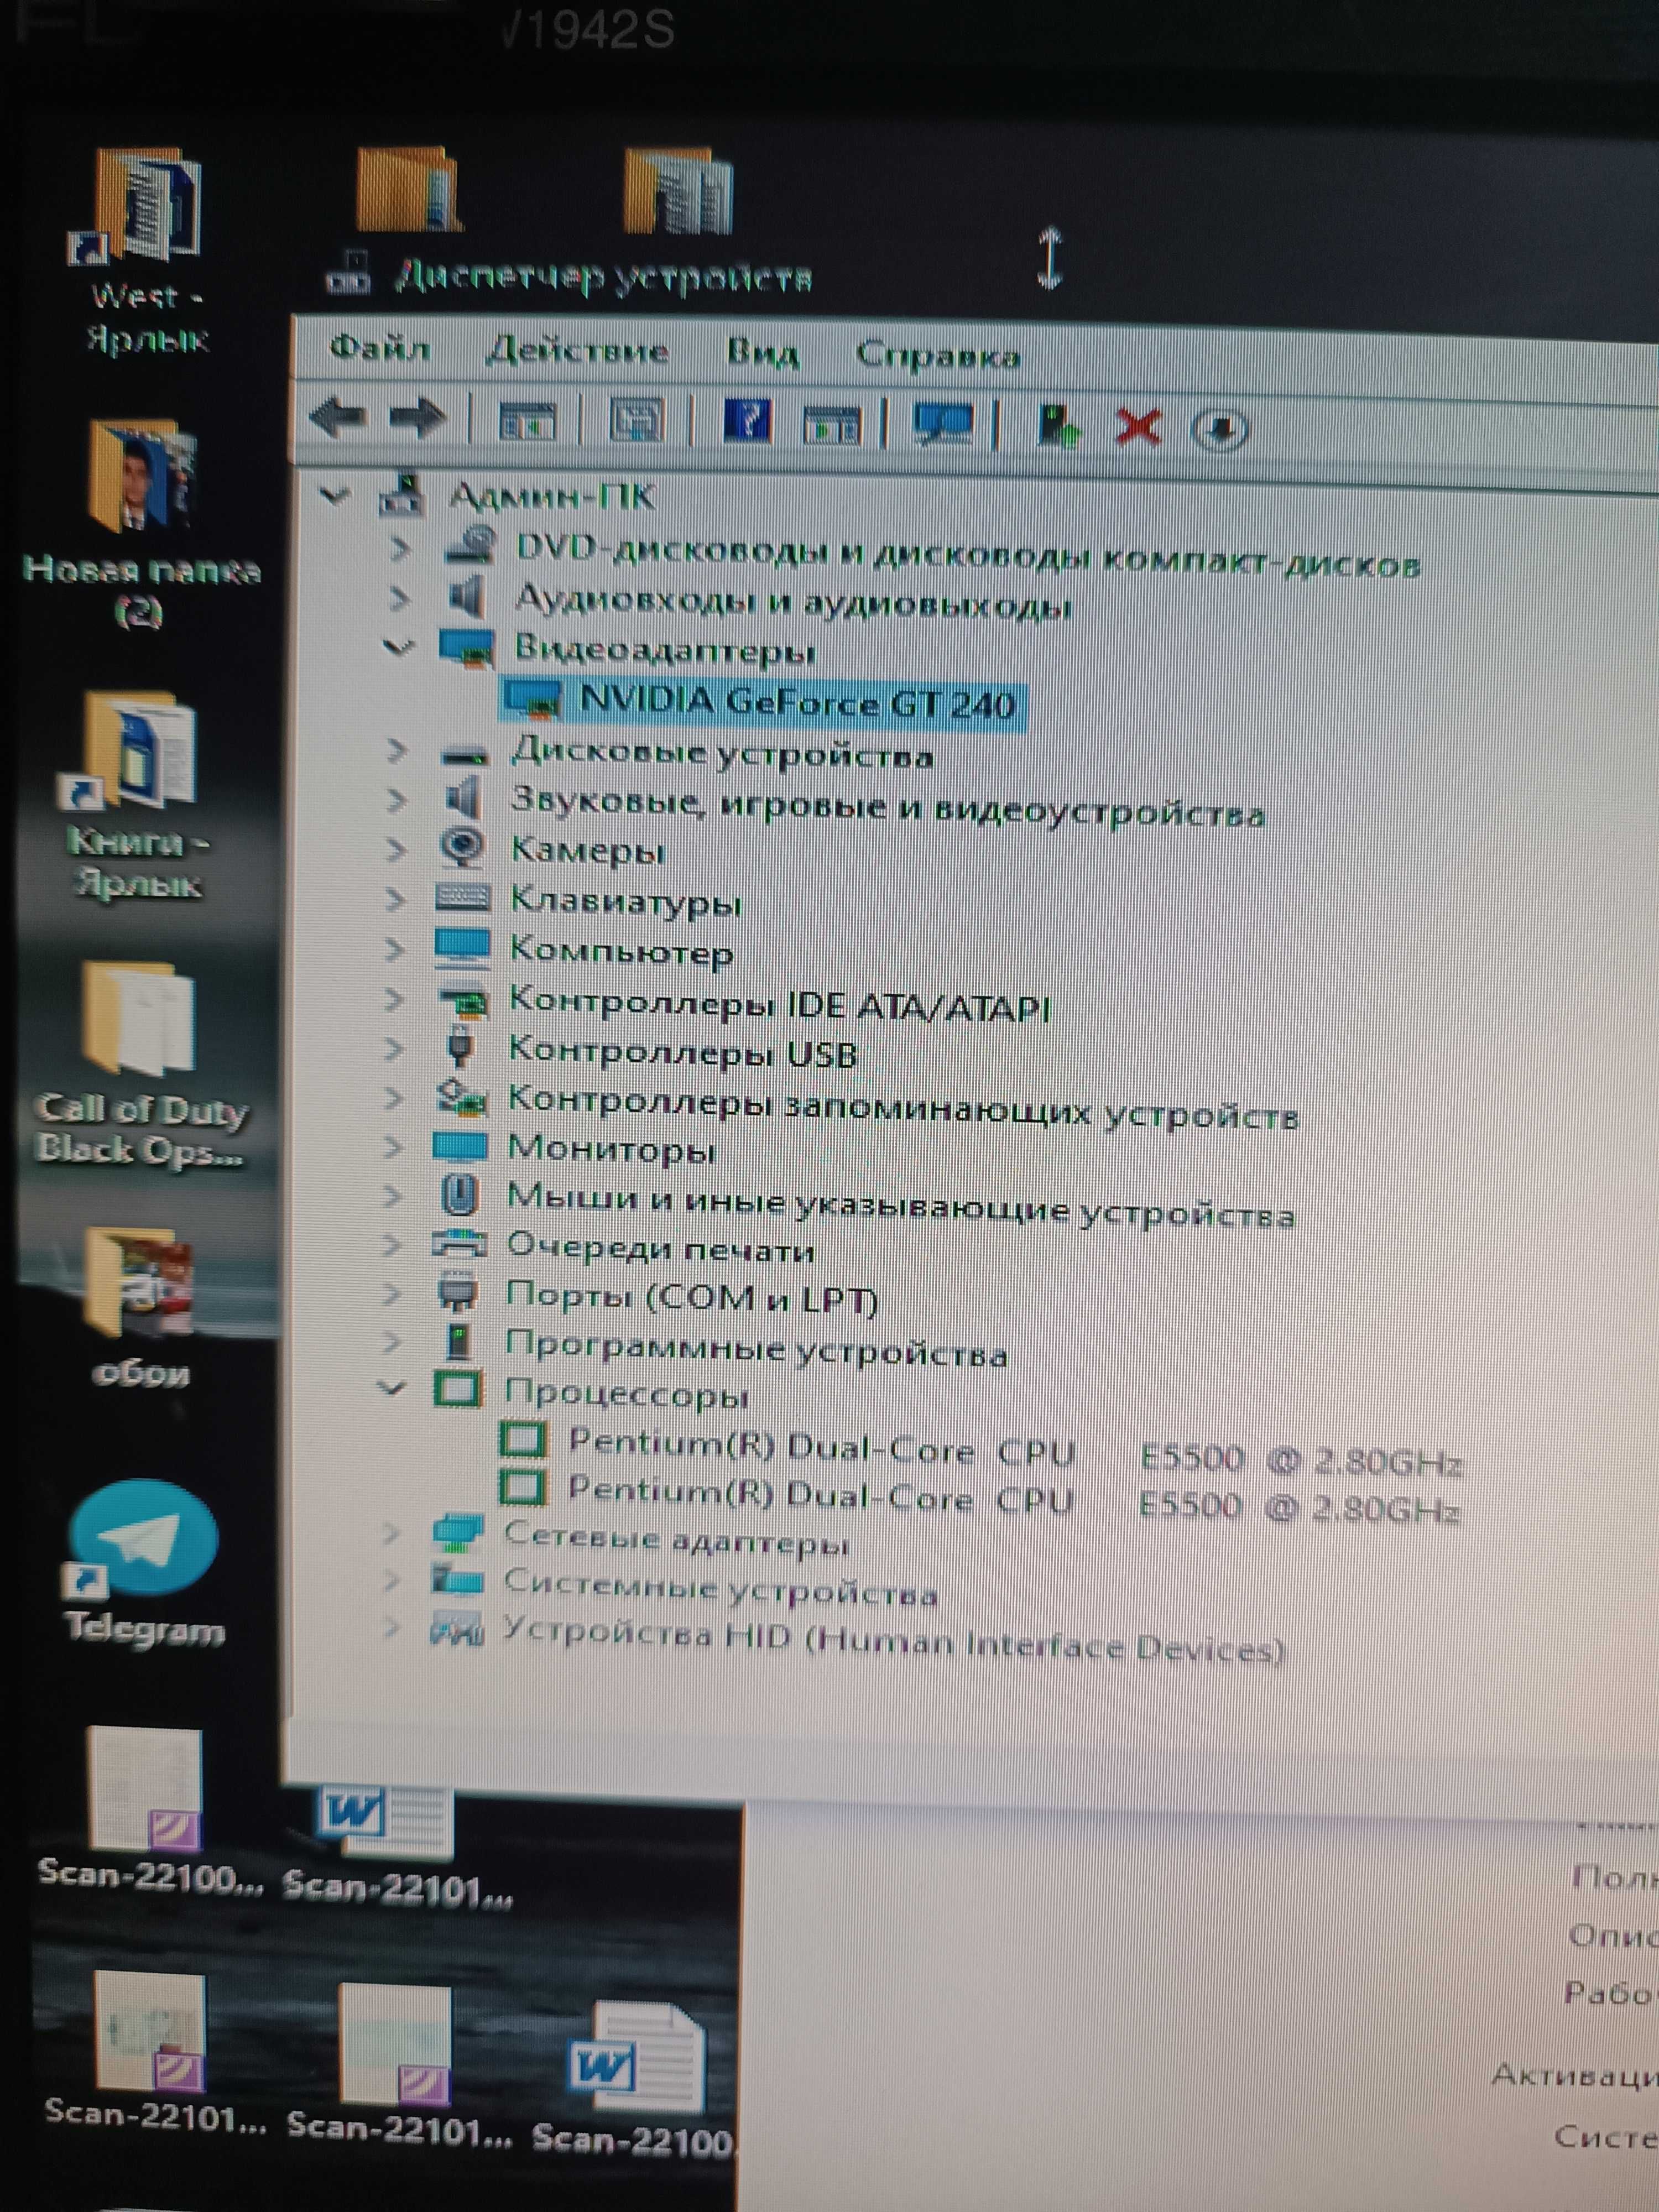
Task: Expand Контроллеры USB node
Action: click(394, 1048)
